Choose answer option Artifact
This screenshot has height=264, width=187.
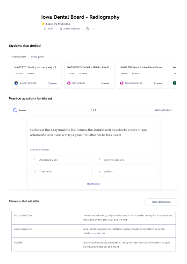point(126,171)
